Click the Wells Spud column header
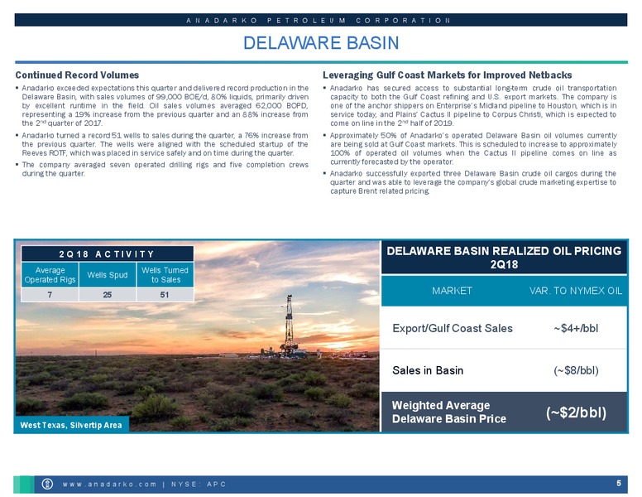The image size is (642, 497). point(108,275)
